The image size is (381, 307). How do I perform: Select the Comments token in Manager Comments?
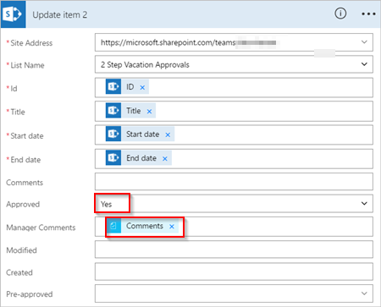[142, 226]
